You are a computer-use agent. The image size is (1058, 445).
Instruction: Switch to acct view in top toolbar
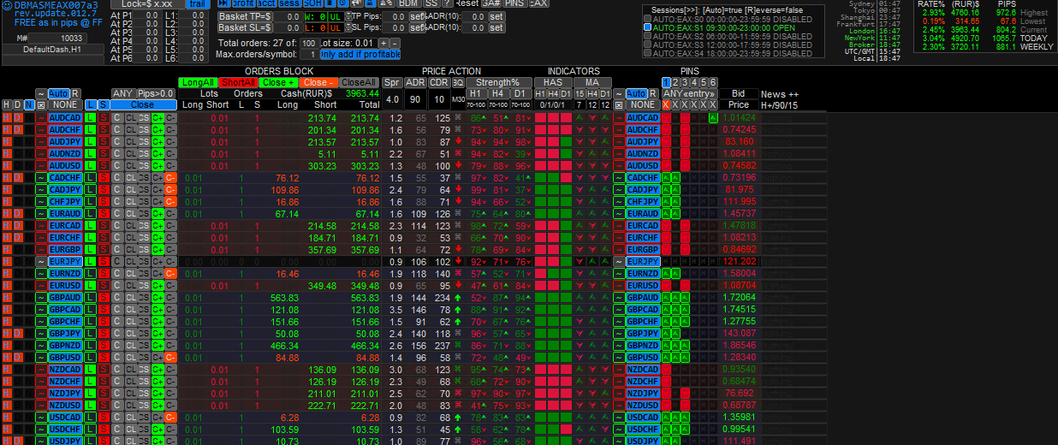pos(267,3)
